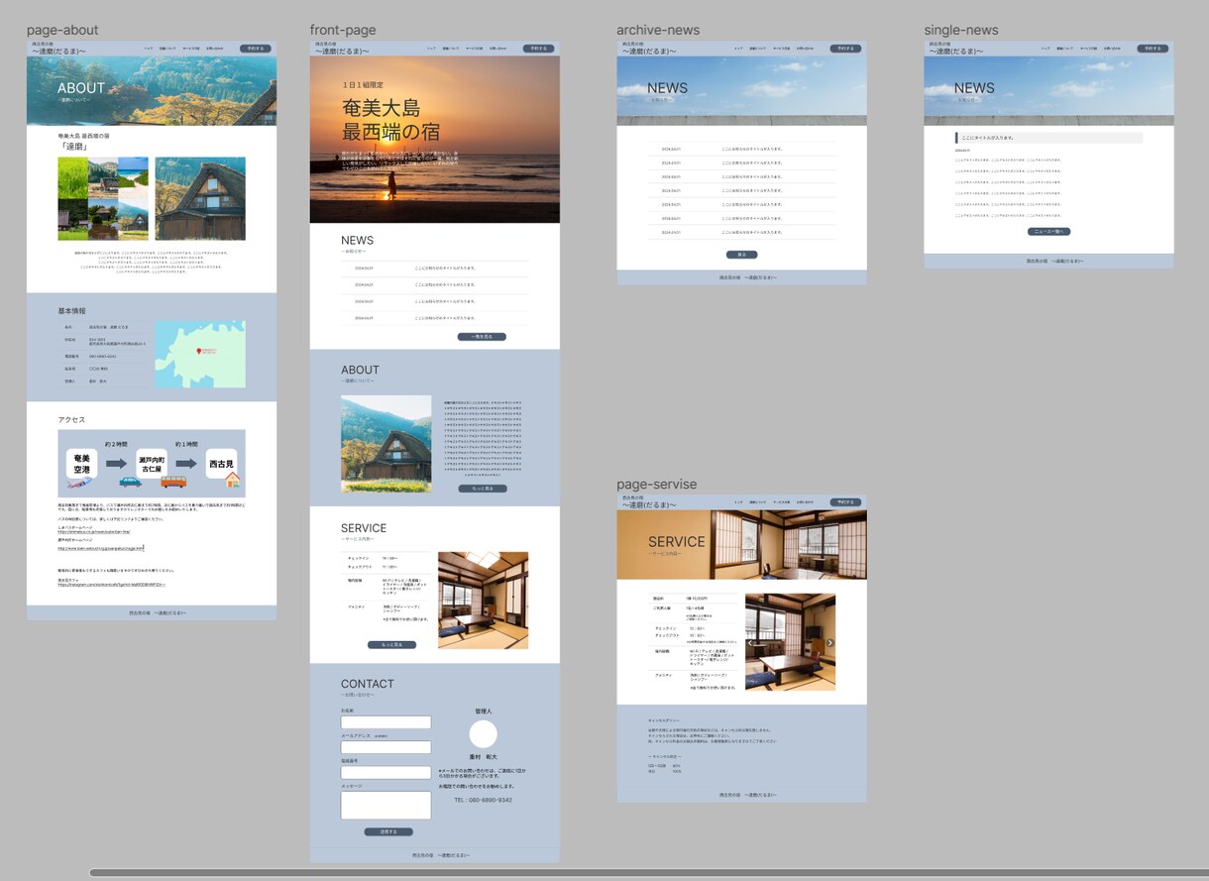Click the 予約する button in page-servise header
This screenshot has height=881, width=1209.
pyautogui.click(x=845, y=502)
